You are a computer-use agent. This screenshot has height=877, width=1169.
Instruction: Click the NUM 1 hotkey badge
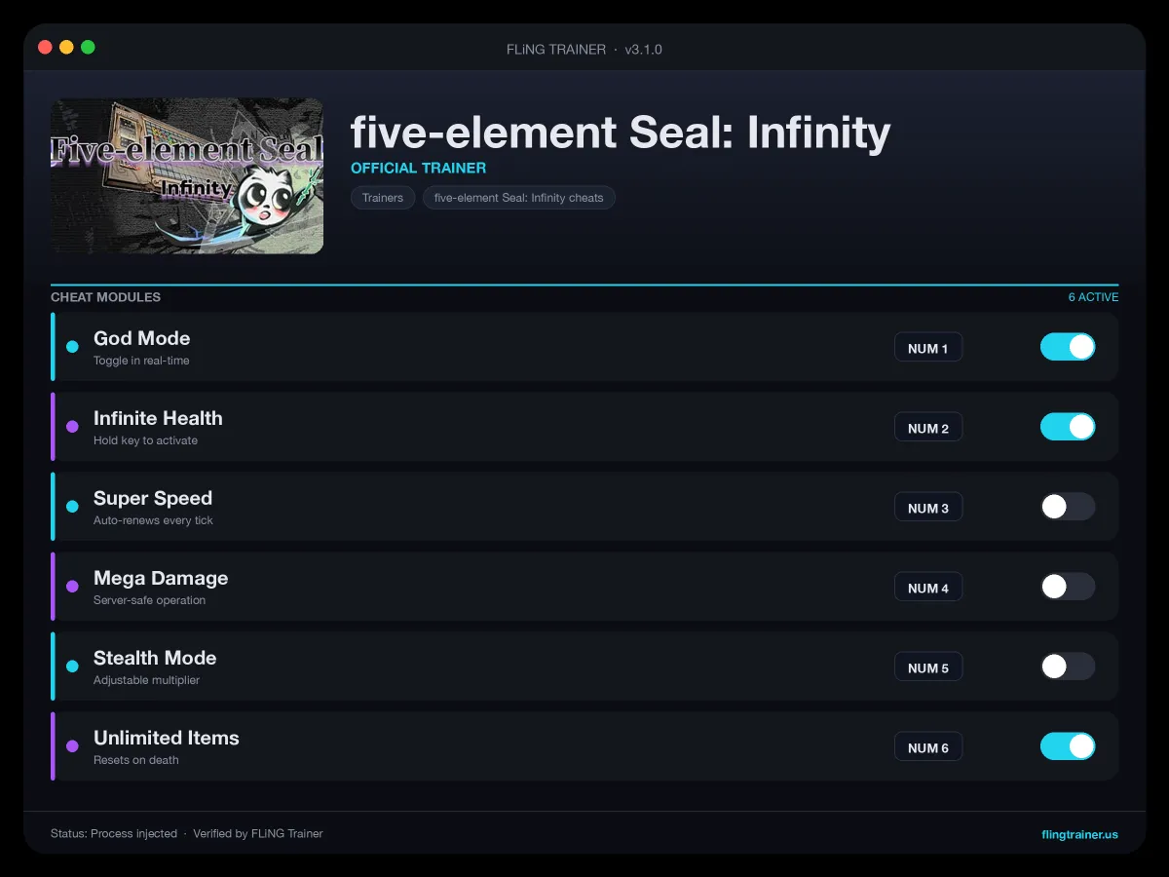pos(928,348)
